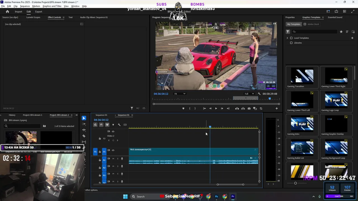Switch to the Essential Sound tab
Screen dimensions: 358x201
335,17
